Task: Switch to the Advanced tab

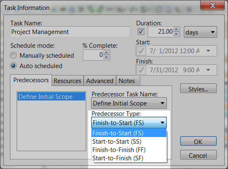Action: coord(100,81)
